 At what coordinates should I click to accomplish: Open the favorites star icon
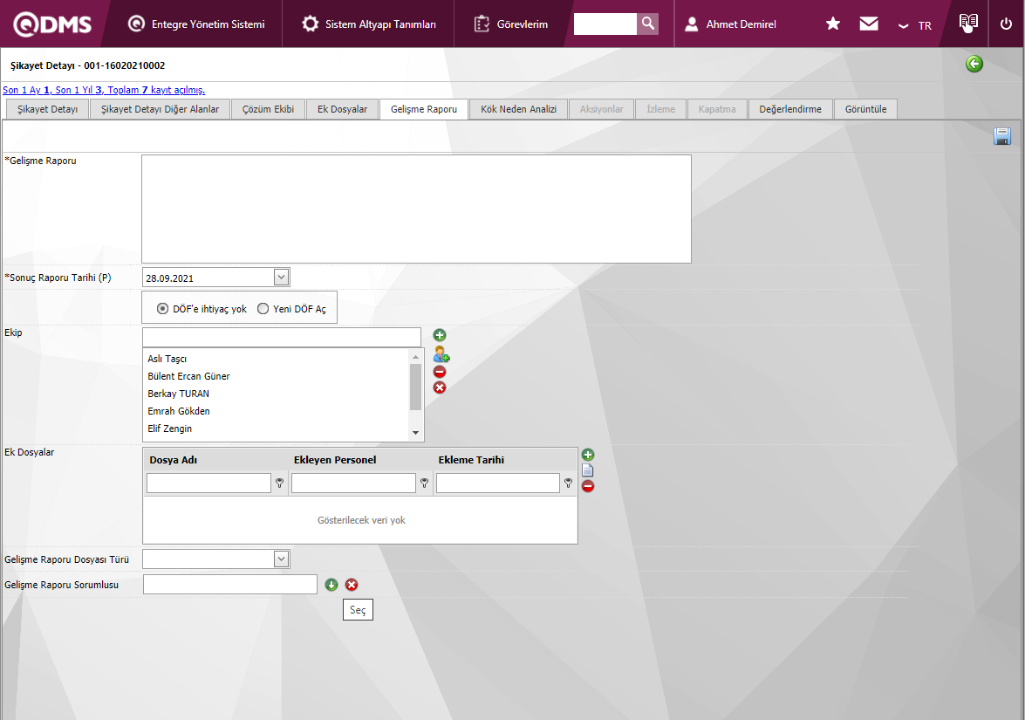832,24
